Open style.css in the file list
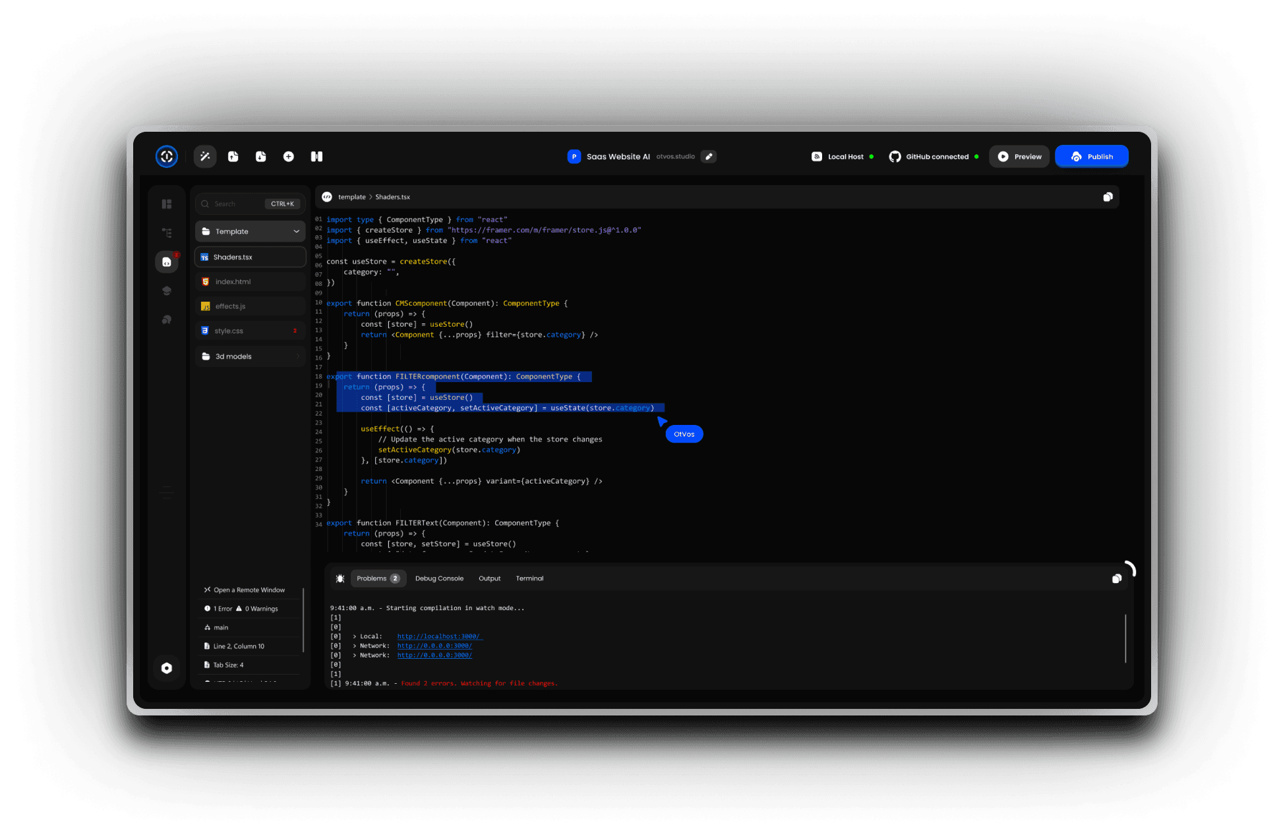 [x=251, y=331]
